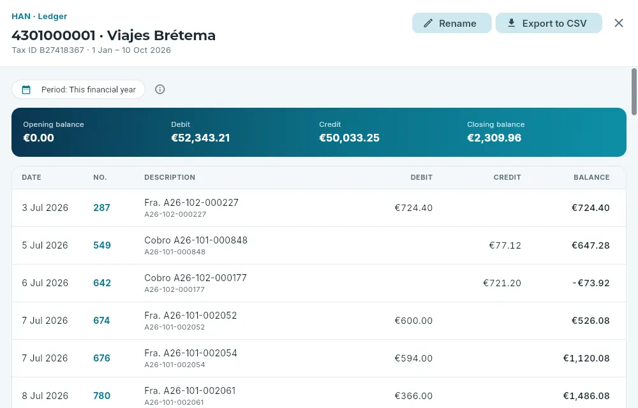638x408 pixels.
Task: Select description Cobro A26-101-000848
Action: [x=196, y=240]
